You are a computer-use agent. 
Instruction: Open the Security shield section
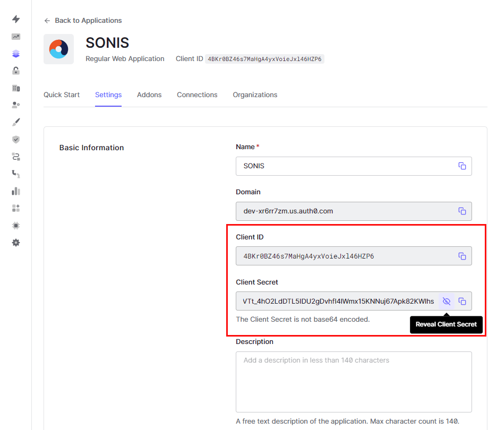coord(15,139)
